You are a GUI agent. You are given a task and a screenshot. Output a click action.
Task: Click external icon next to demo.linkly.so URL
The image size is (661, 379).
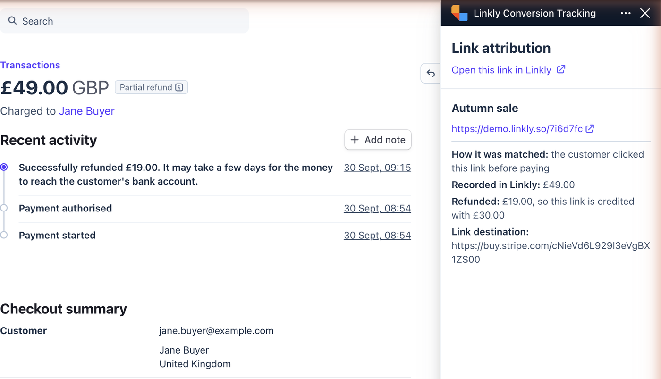tap(590, 128)
